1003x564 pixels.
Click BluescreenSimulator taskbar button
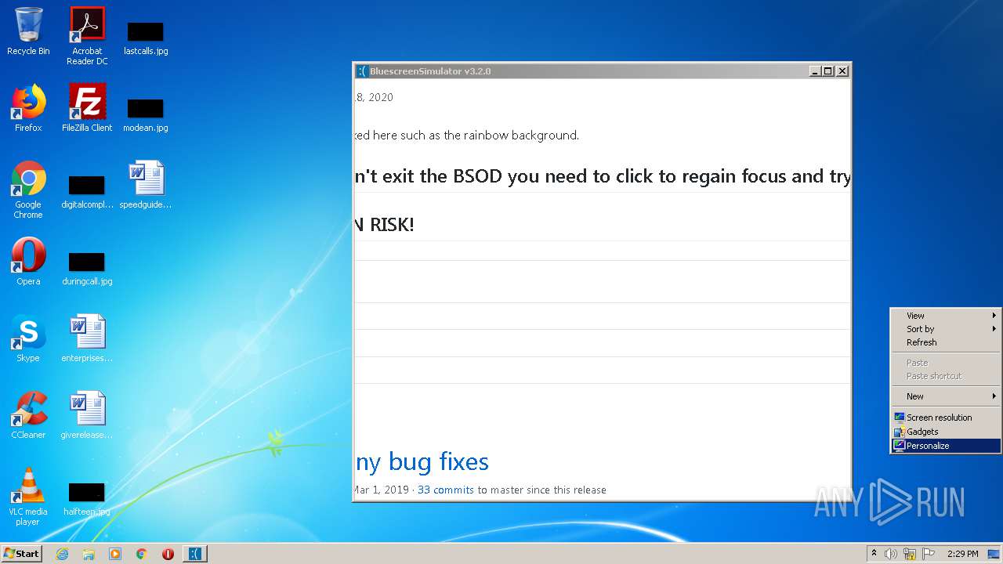[195, 554]
